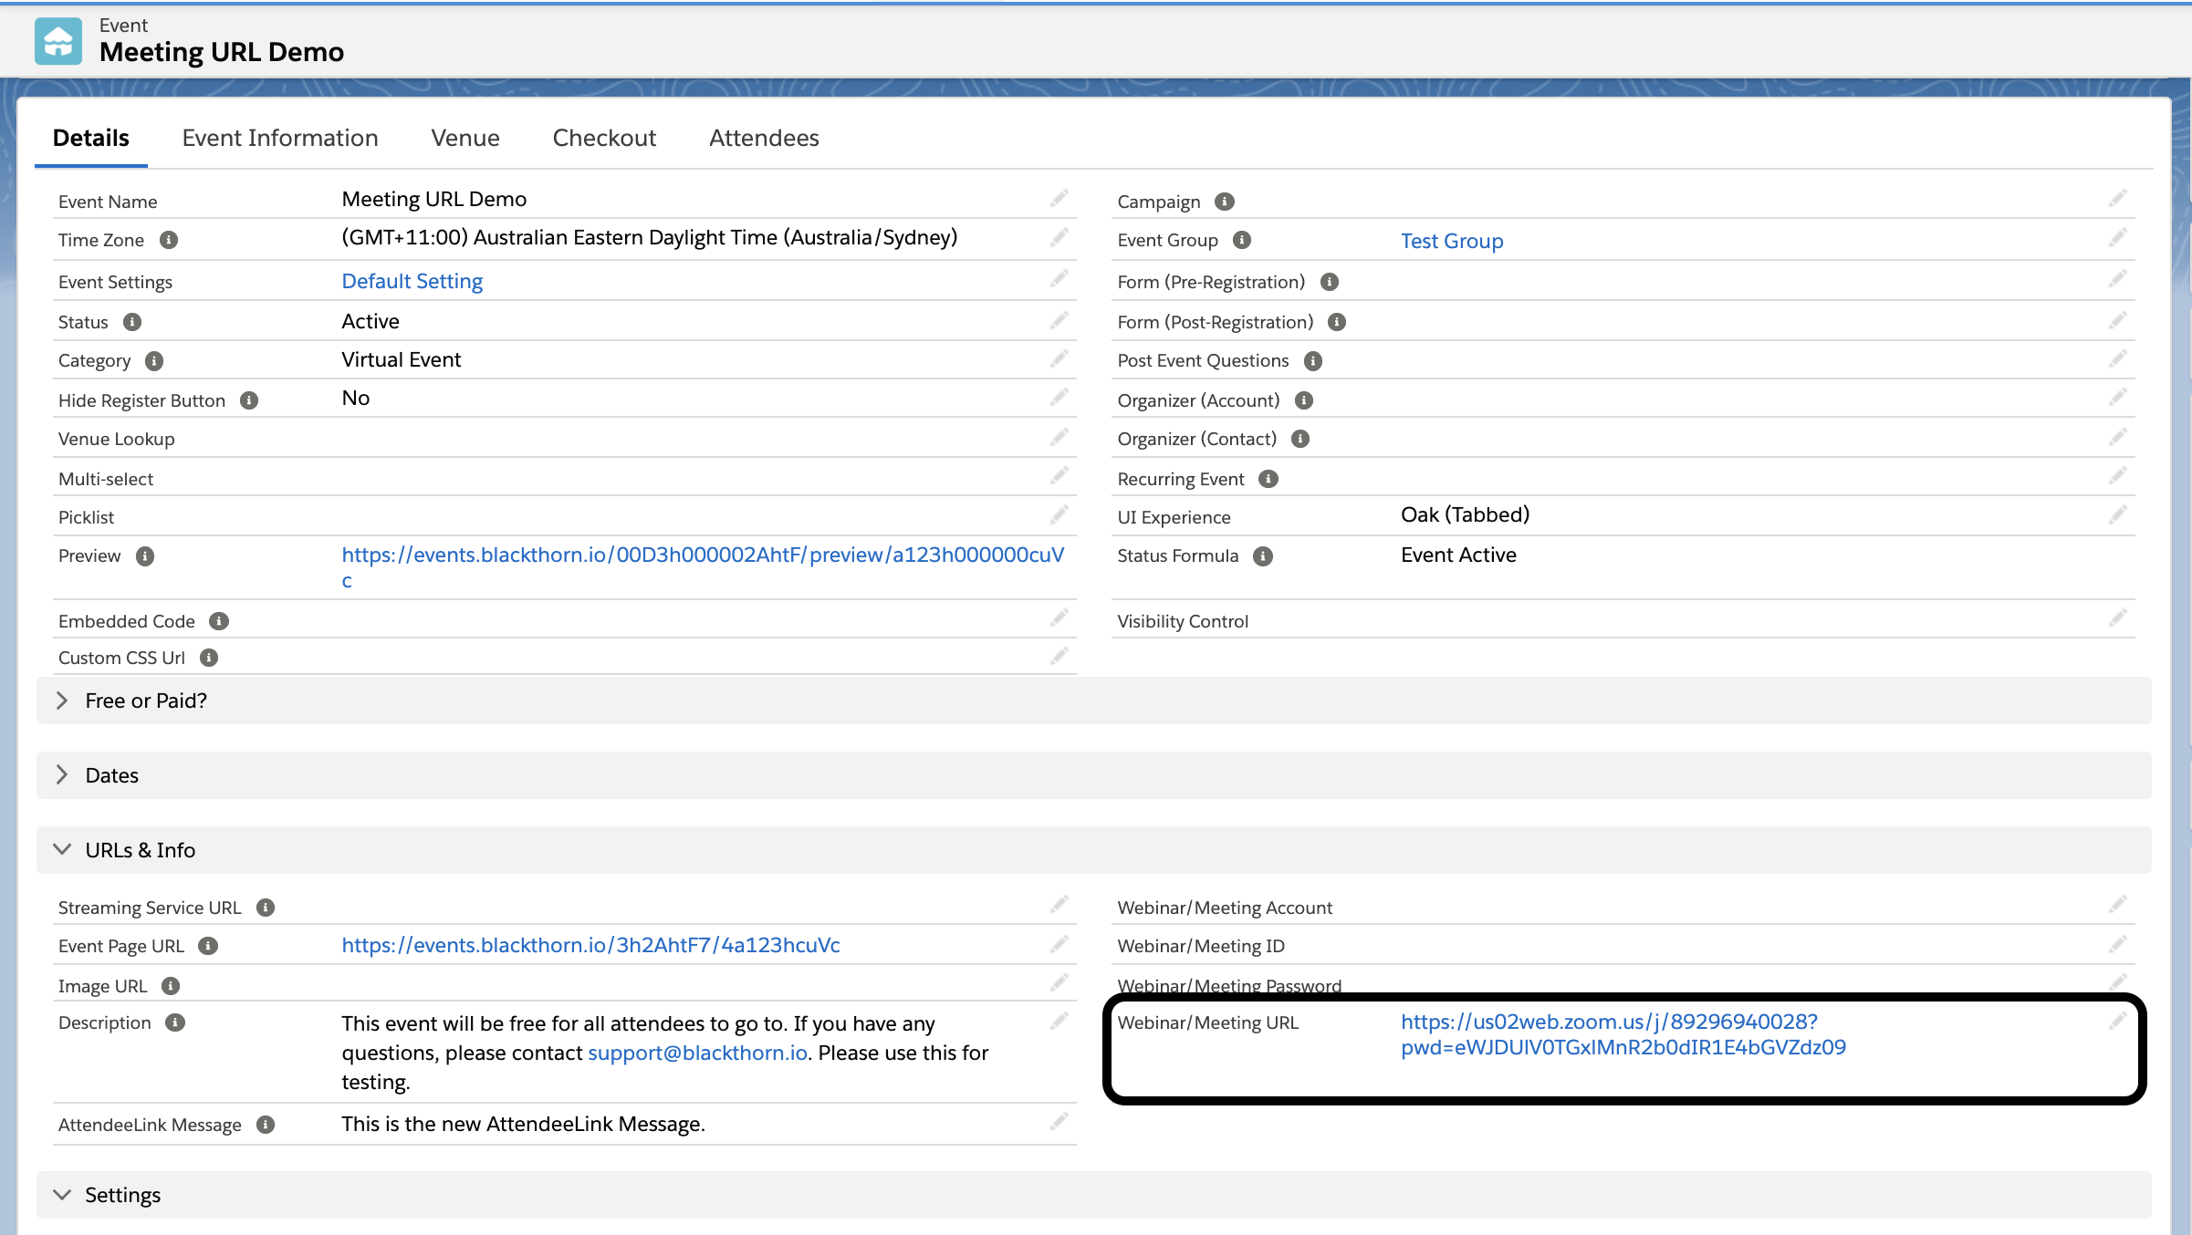
Task: Switch to the Event Information tab
Action: [x=280, y=138]
